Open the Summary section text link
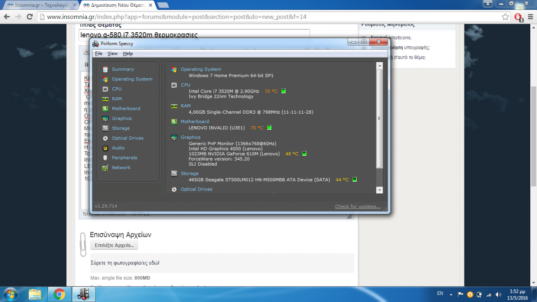This screenshot has width=537, height=302. click(123, 69)
